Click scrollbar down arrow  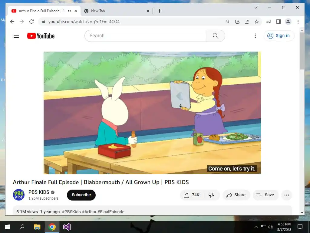302,213
